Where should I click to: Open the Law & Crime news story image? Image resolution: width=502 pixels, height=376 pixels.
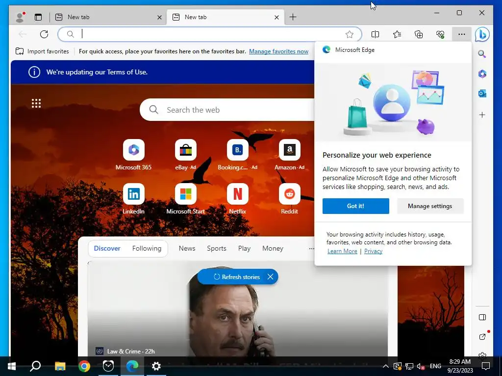point(237,309)
